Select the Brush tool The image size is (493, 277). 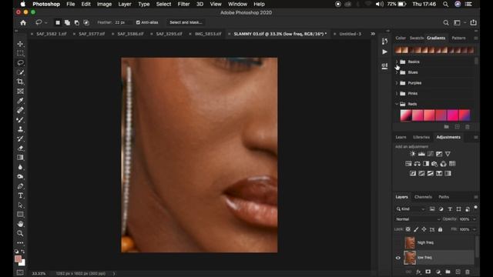click(21, 120)
